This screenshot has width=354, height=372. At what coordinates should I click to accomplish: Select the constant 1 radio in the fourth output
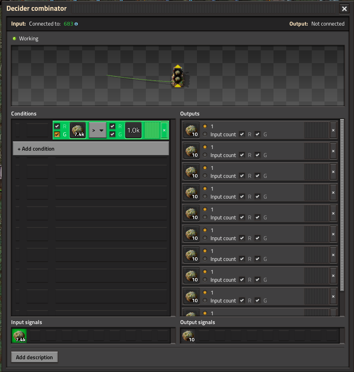[205, 189]
